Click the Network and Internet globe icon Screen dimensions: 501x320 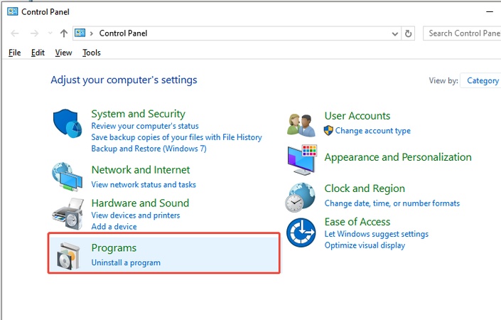[x=67, y=177]
